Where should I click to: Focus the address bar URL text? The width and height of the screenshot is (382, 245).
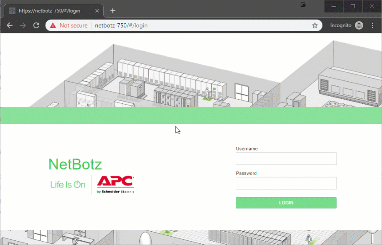point(121,25)
